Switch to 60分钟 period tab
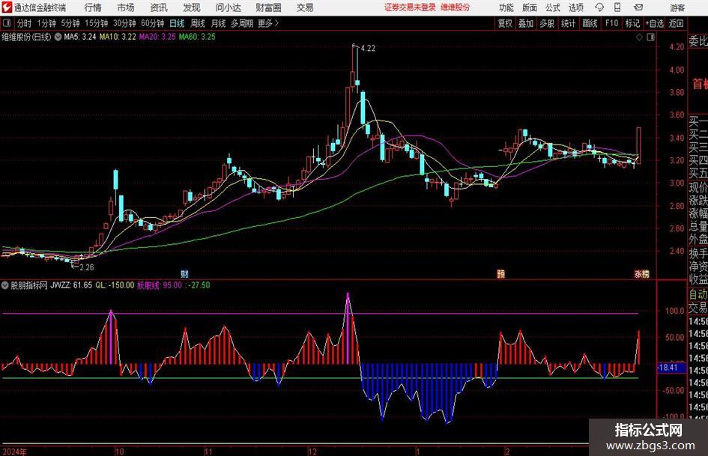 click(x=153, y=23)
